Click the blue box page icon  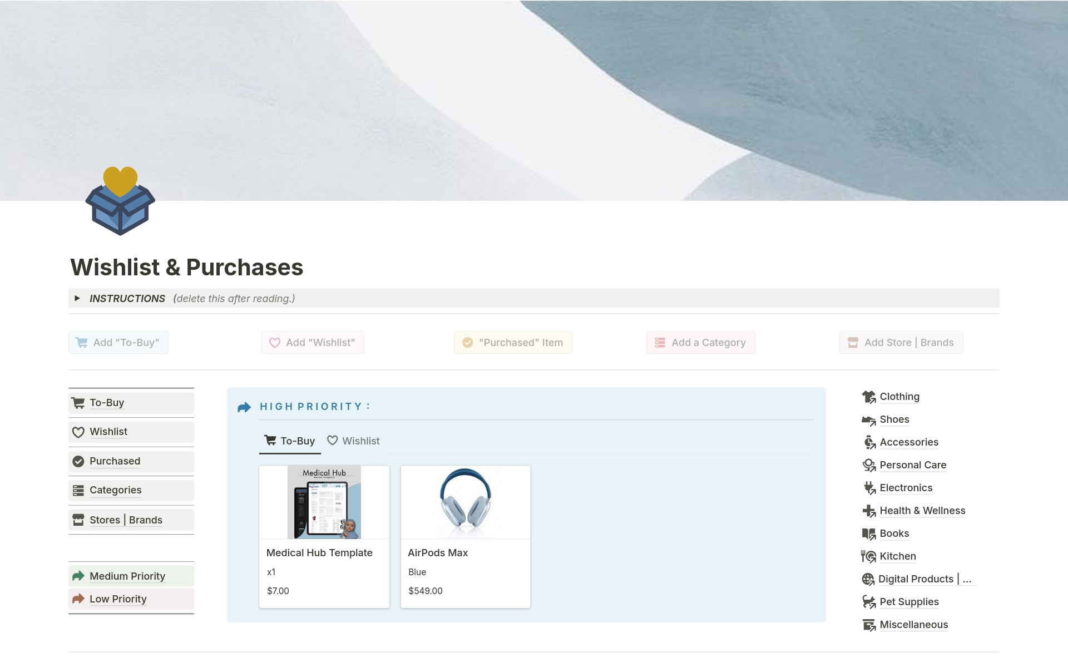tap(120, 202)
